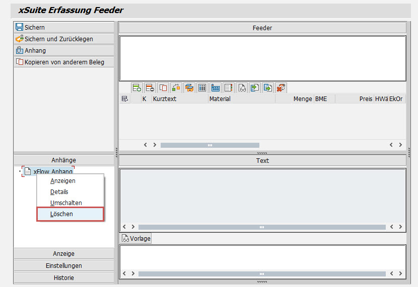Click inside the Text editor area
The width and height of the screenshot is (418, 287).
(262, 196)
